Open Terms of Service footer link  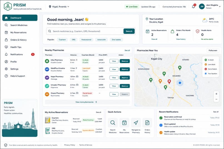click(x=86, y=145)
